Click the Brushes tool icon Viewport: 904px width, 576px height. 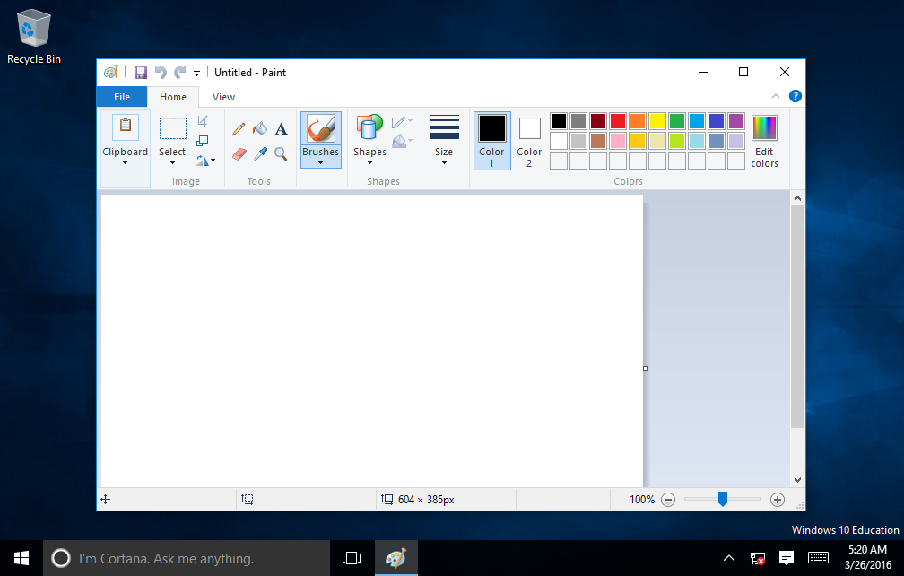coord(320,128)
